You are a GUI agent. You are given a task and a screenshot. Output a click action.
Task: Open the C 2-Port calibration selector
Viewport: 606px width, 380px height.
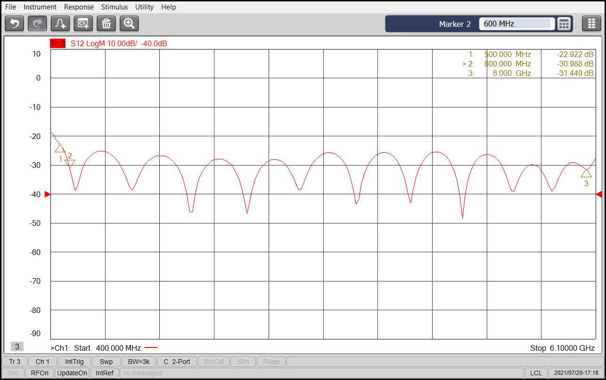[177, 362]
